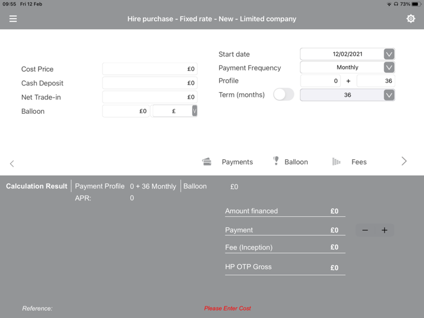
Task: Switch to the Balloon tab
Action: click(296, 162)
